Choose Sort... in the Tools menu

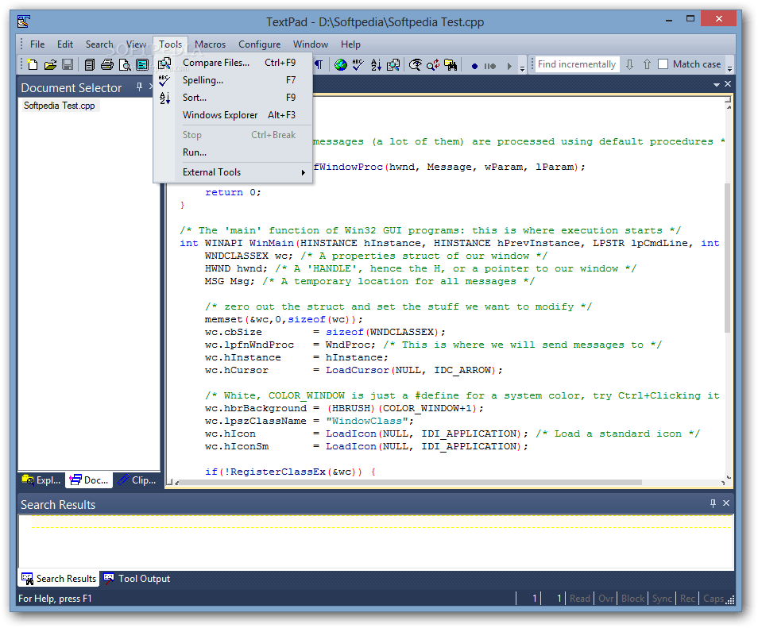pyautogui.click(x=233, y=98)
